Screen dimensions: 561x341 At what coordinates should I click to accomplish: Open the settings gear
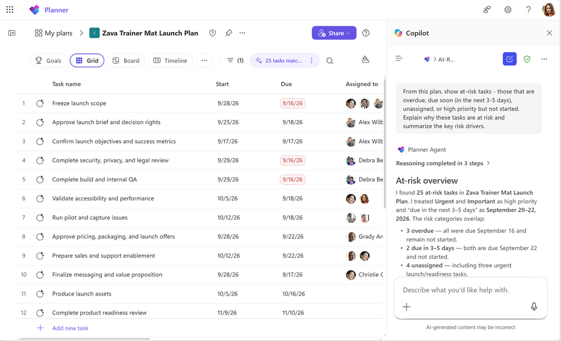(508, 10)
